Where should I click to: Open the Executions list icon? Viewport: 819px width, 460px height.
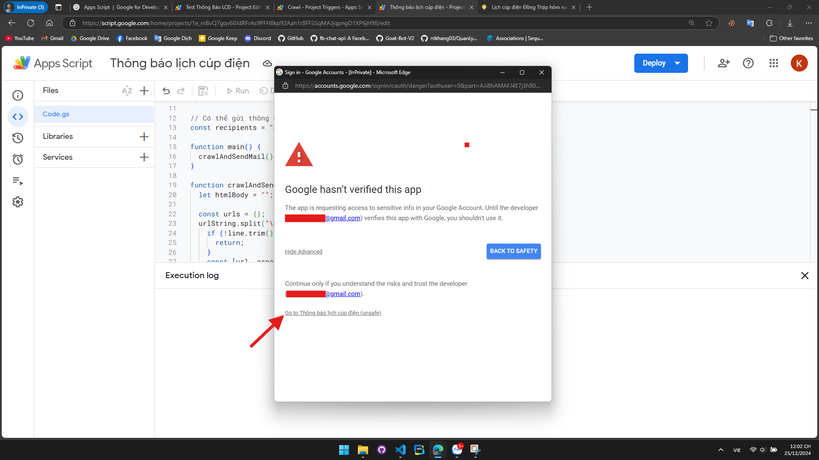pyautogui.click(x=17, y=181)
